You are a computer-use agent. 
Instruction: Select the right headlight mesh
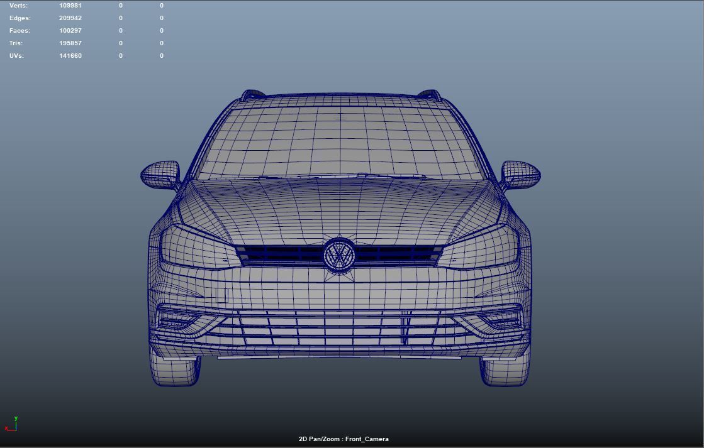click(x=479, y=248)
